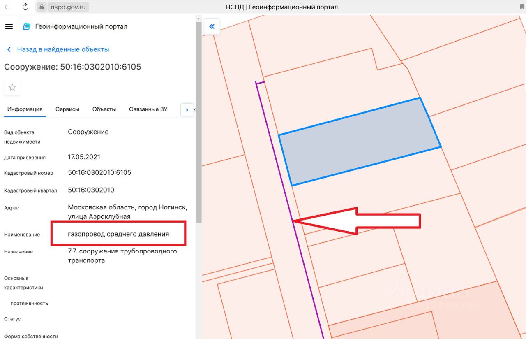Screen dimensions: 526x339
Task: Collapse the side panel with double chevron
Action: (x=212, y=27)
